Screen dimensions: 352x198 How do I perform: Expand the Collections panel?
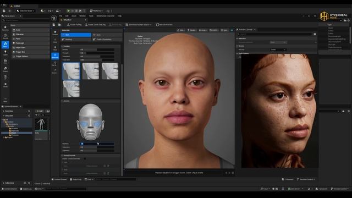pos(4,183)
